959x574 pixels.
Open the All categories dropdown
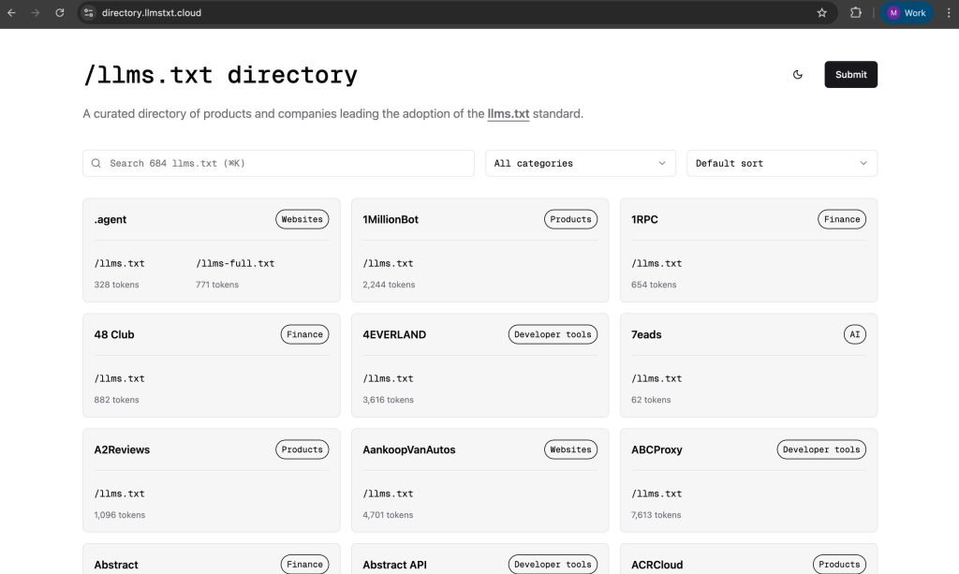(581, 163)
